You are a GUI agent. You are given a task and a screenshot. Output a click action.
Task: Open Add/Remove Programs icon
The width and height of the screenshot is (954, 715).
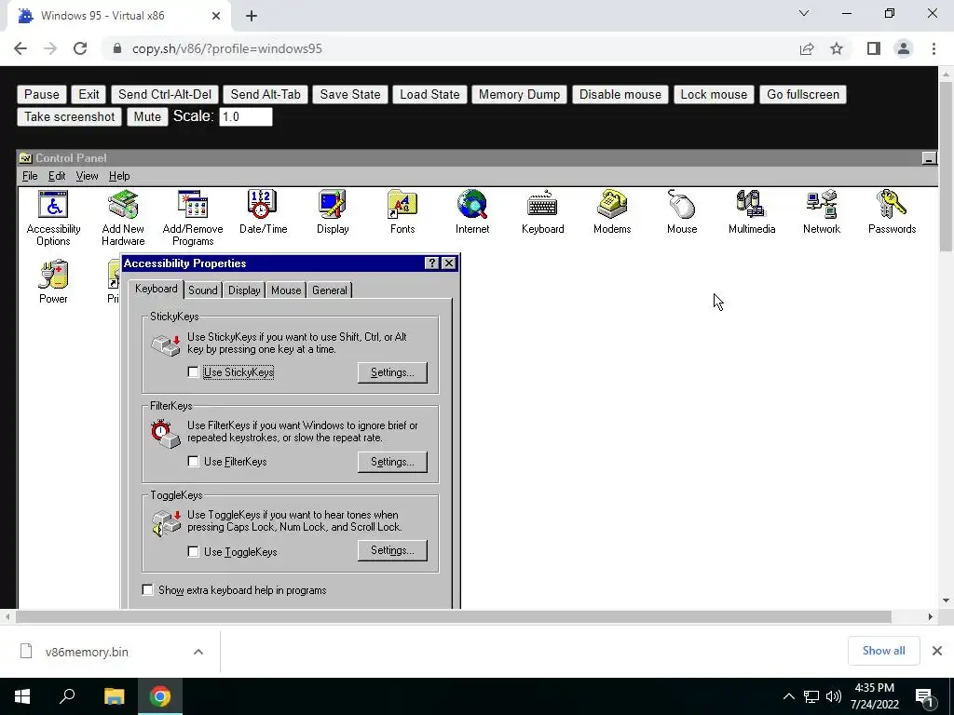pos(193,217)
